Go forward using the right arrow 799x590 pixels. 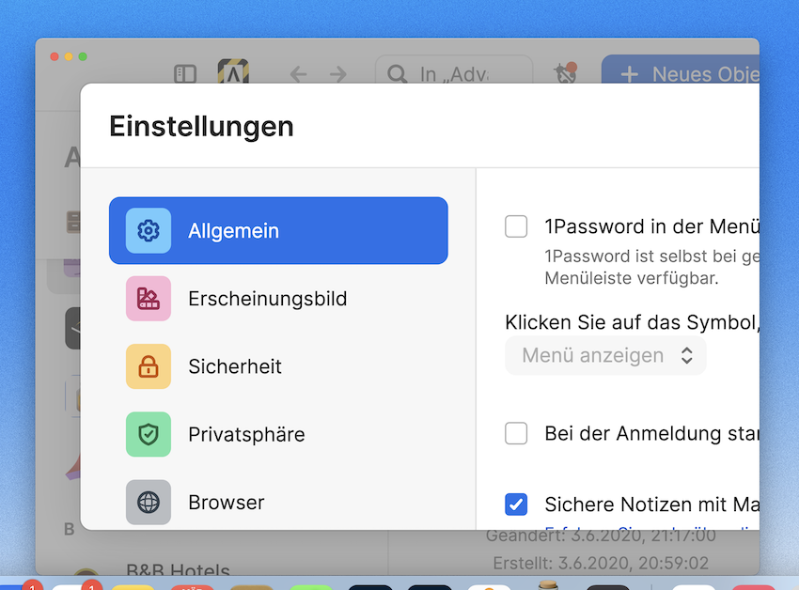[338, 74]
